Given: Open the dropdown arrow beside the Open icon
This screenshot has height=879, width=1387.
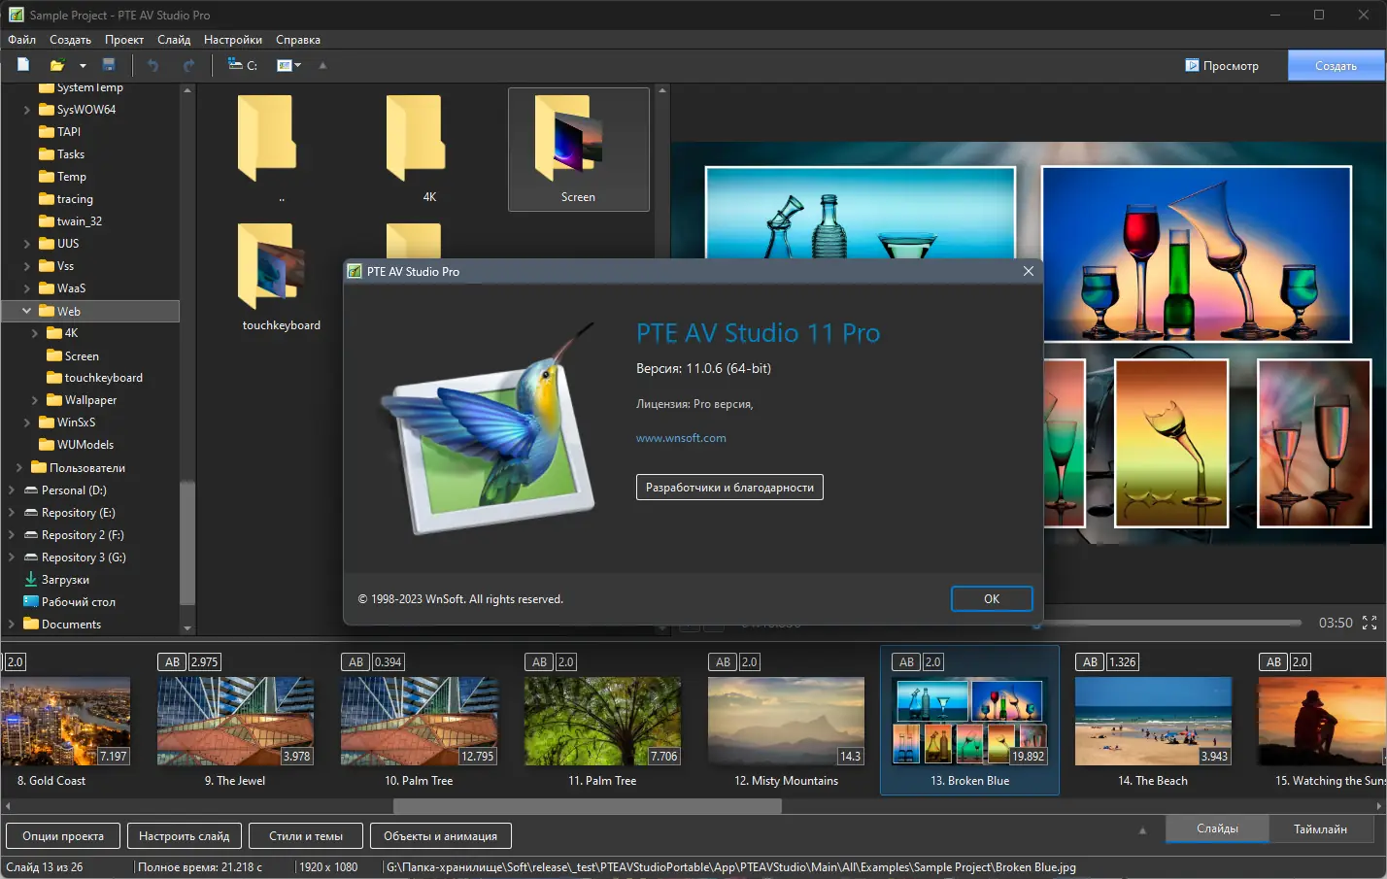Looking at the screenshot, I should [83, 66].
